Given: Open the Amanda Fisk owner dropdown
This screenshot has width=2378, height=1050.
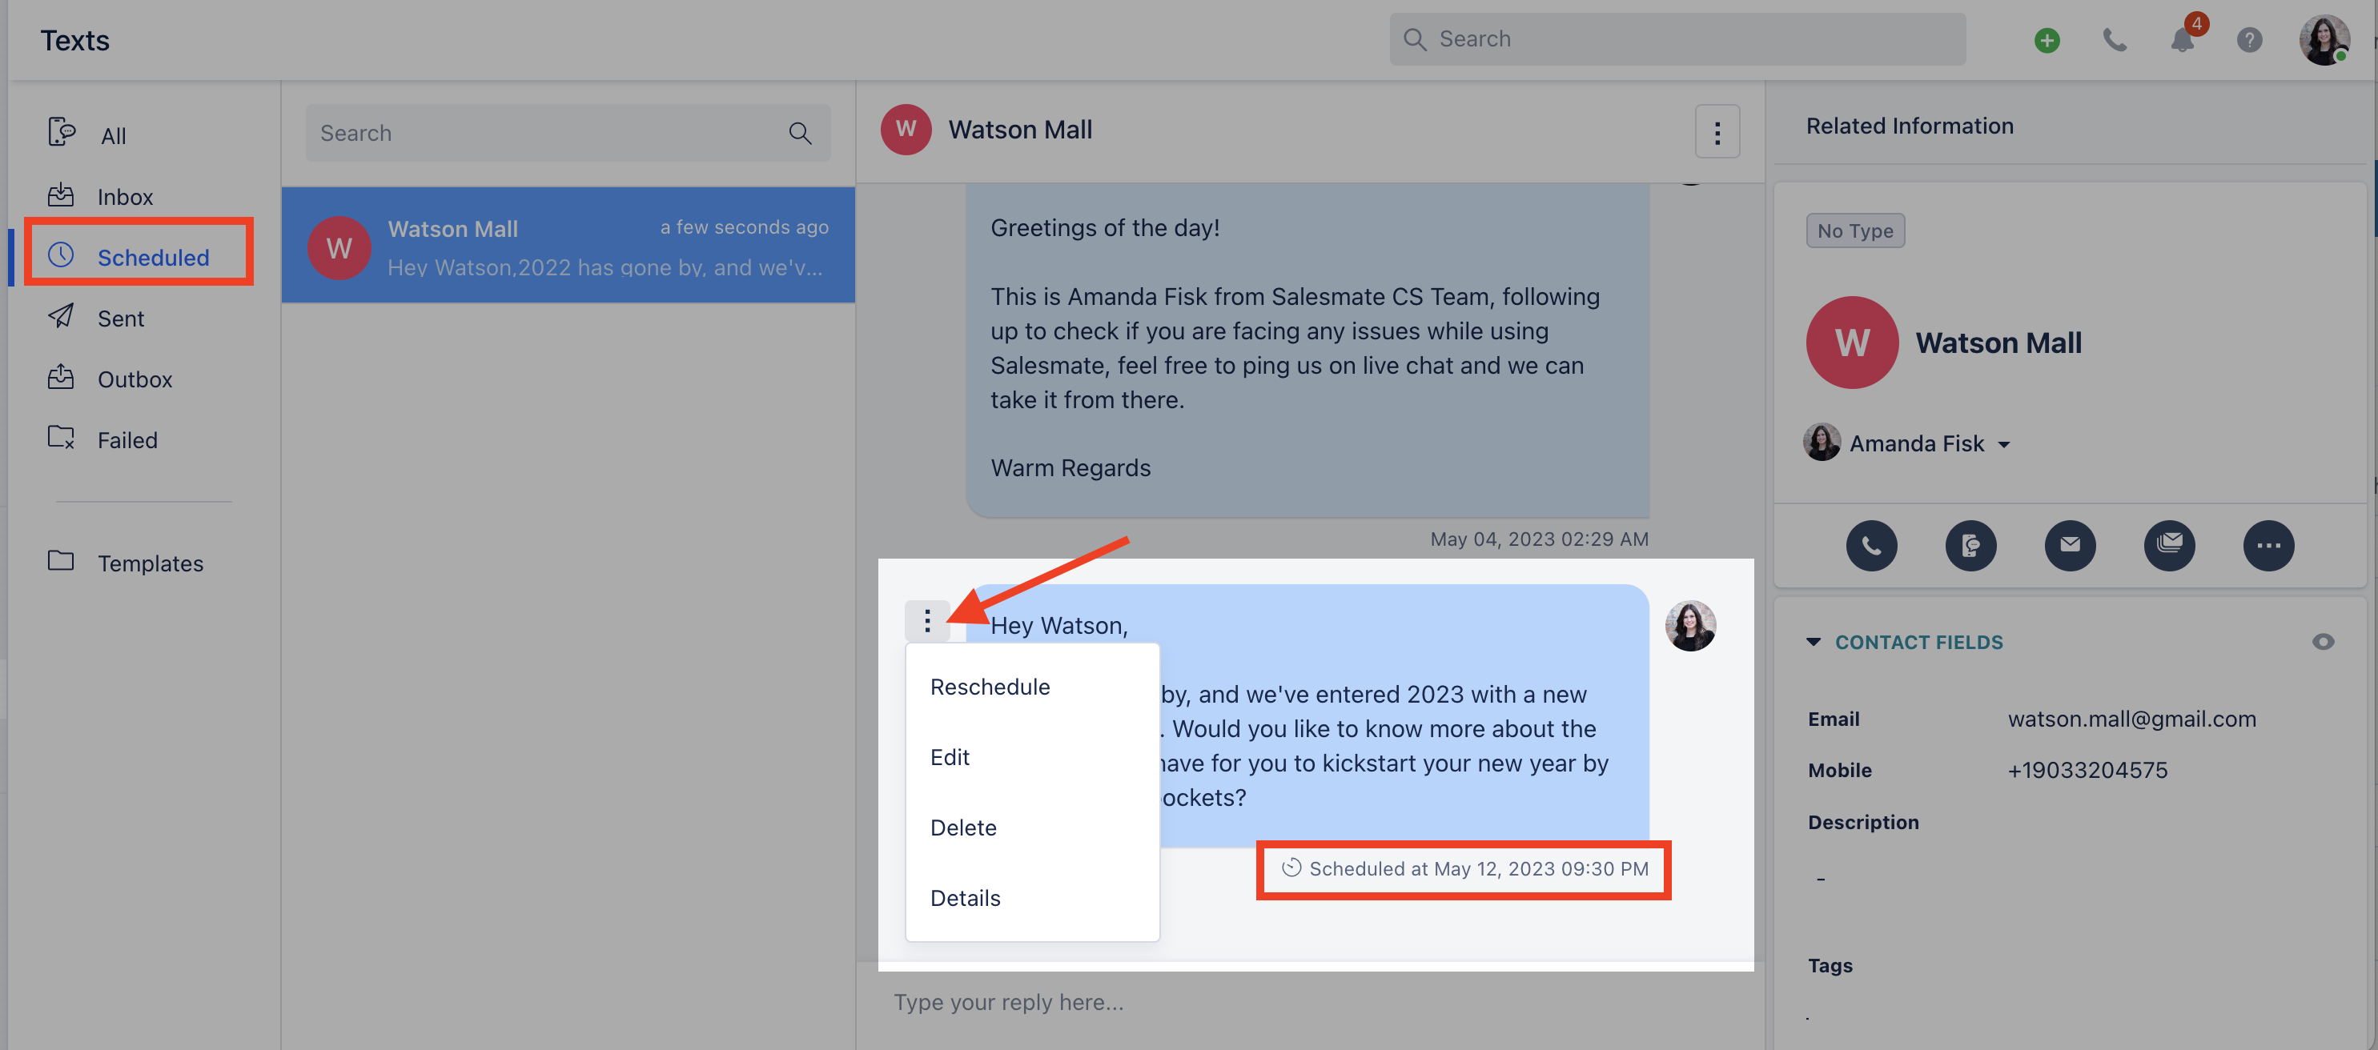Looking at the screenshot, I should coord(2005,444).
